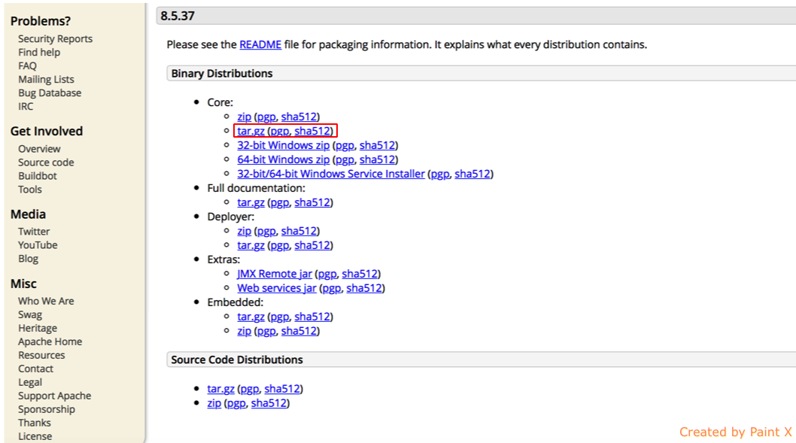Open sha512 for Embedded tar.gz
Screen dimensions: 796x443
(x=312, y=317)
